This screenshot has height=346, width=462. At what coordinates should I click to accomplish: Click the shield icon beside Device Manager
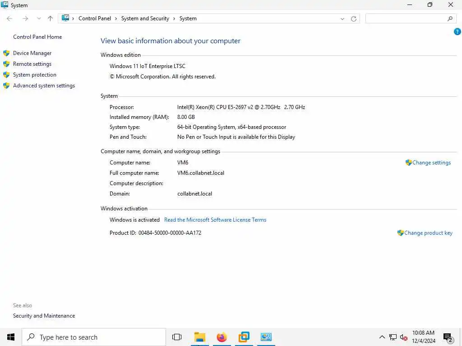[x=6, y=53]
